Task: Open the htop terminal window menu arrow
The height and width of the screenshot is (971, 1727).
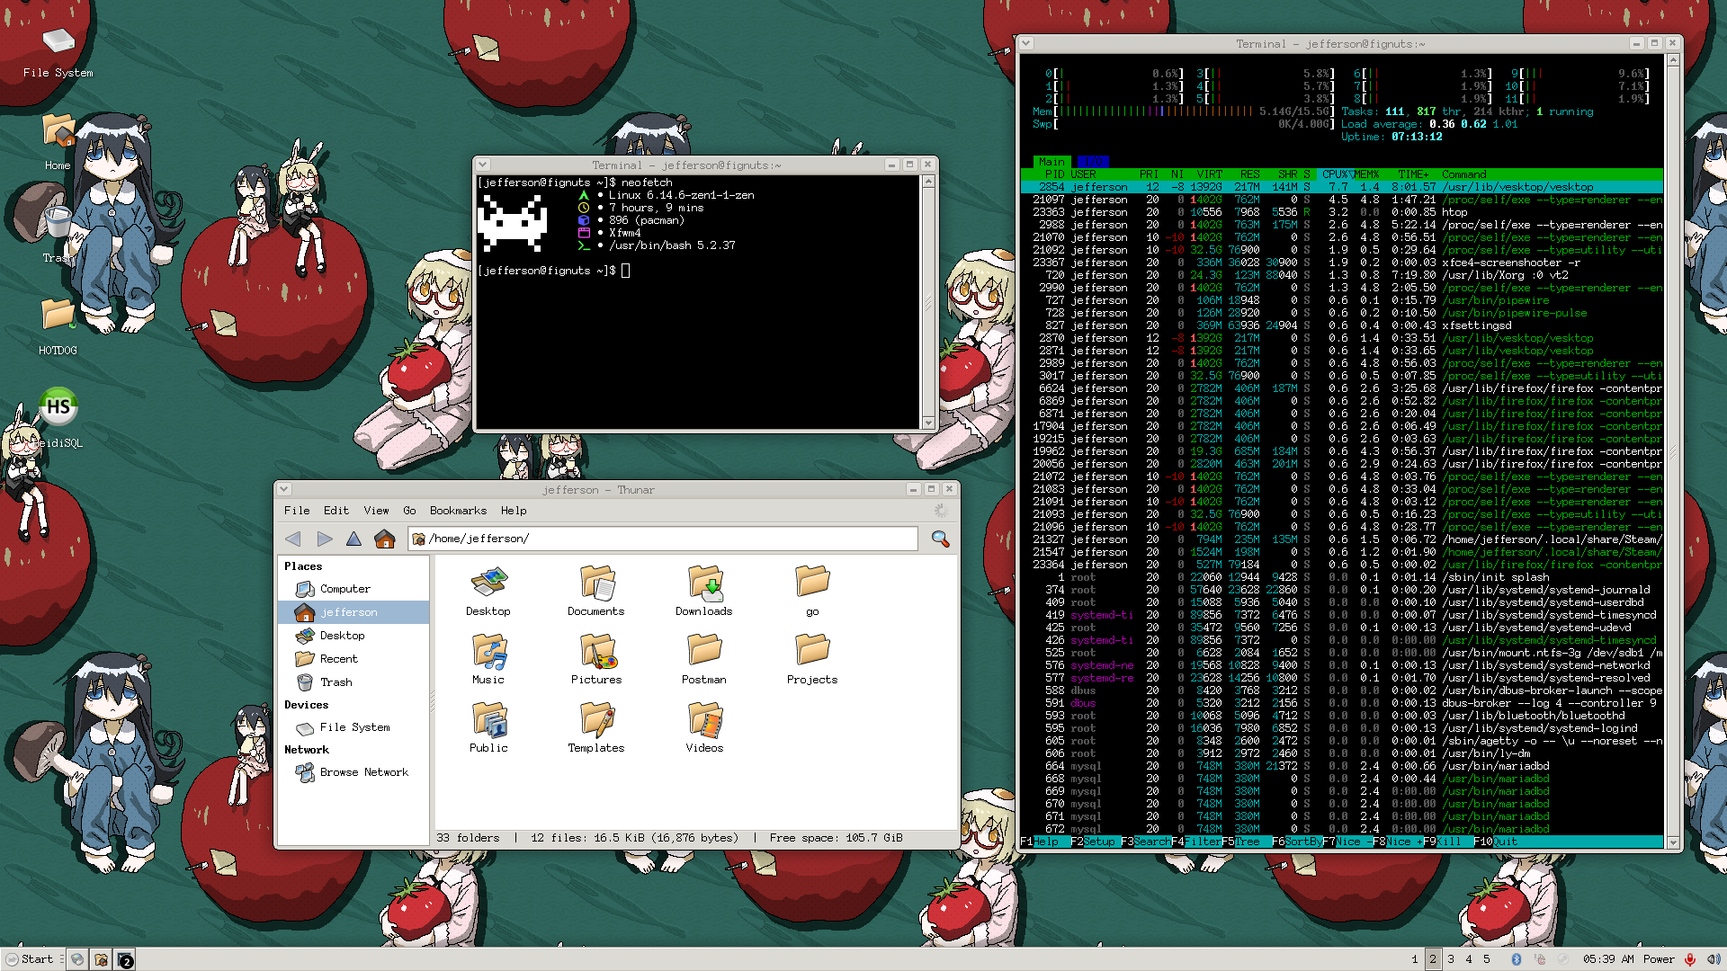Action: tap(1026, 43)
